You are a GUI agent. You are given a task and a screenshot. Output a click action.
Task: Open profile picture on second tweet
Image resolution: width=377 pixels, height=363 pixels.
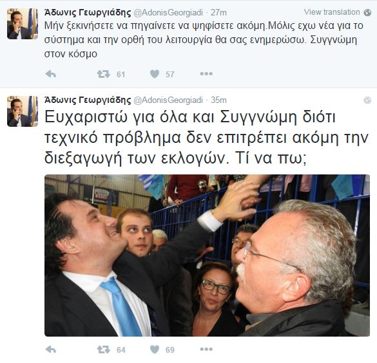[23, 111]
